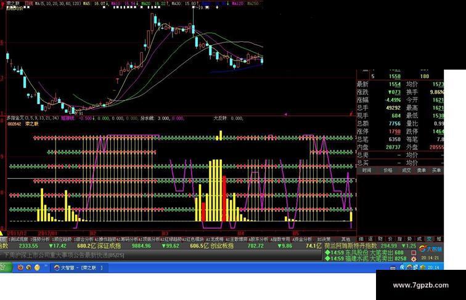Click the 势 side panel tab
This screenshot has height=300, width=466.
pos(409,239)
